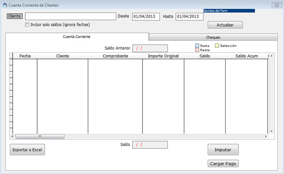284x174 pixels.
Task: Export the grid with Exportar a Excel
Action: (27, 150)
